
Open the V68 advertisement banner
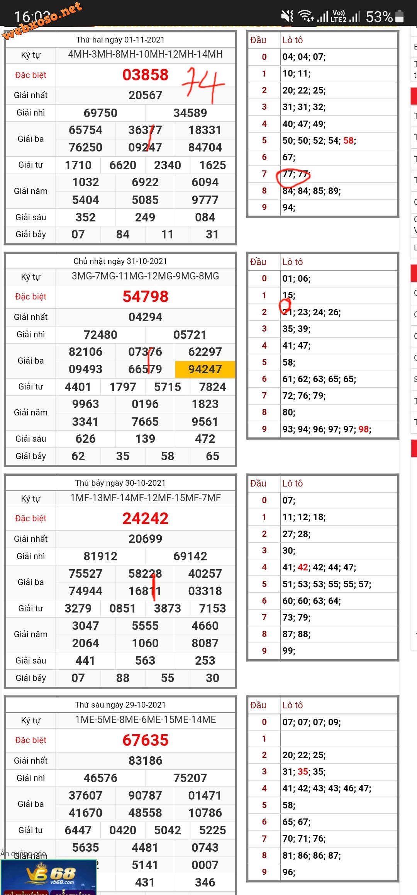(48, 877)
